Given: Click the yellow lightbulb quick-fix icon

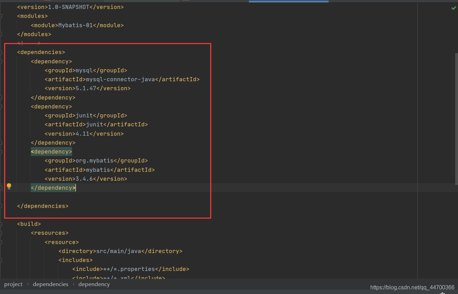Looking at the screenshot, I should pos(9,187).
